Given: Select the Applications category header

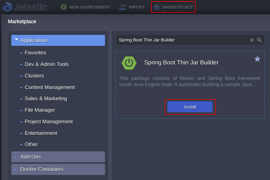Looking at the screenshot, I should click(x=58, y=40).
